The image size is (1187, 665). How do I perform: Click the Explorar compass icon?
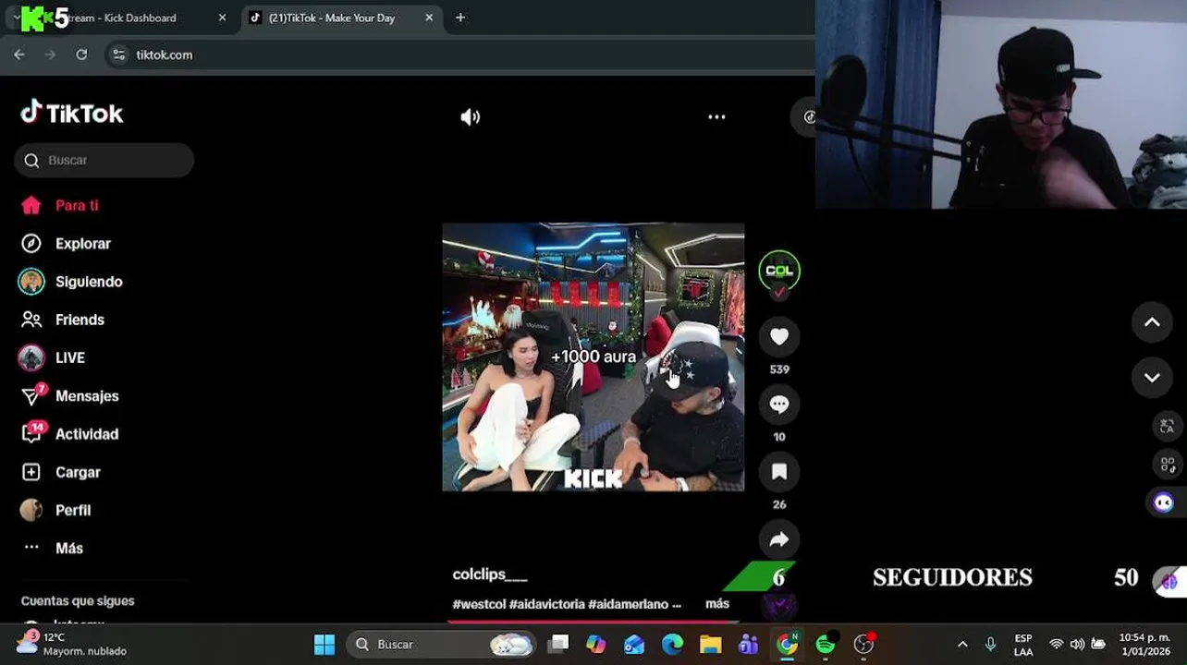[31, 244]
